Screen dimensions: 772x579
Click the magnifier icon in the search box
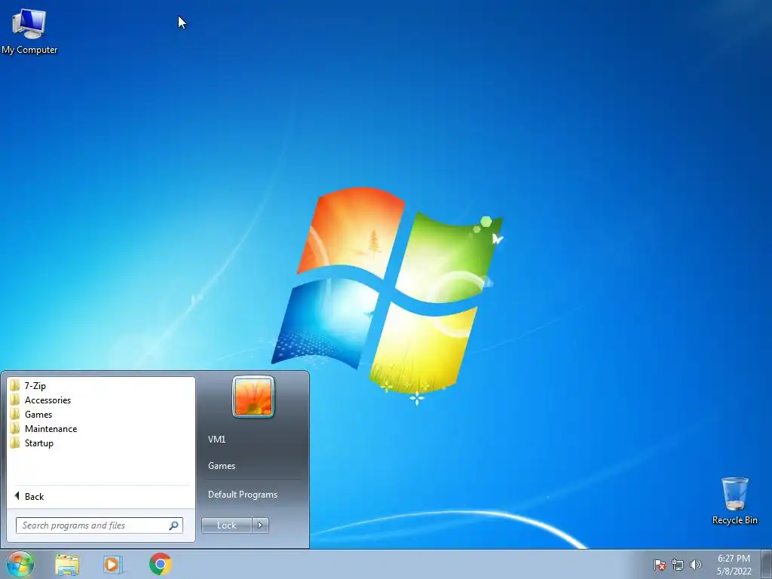point(174,525)
